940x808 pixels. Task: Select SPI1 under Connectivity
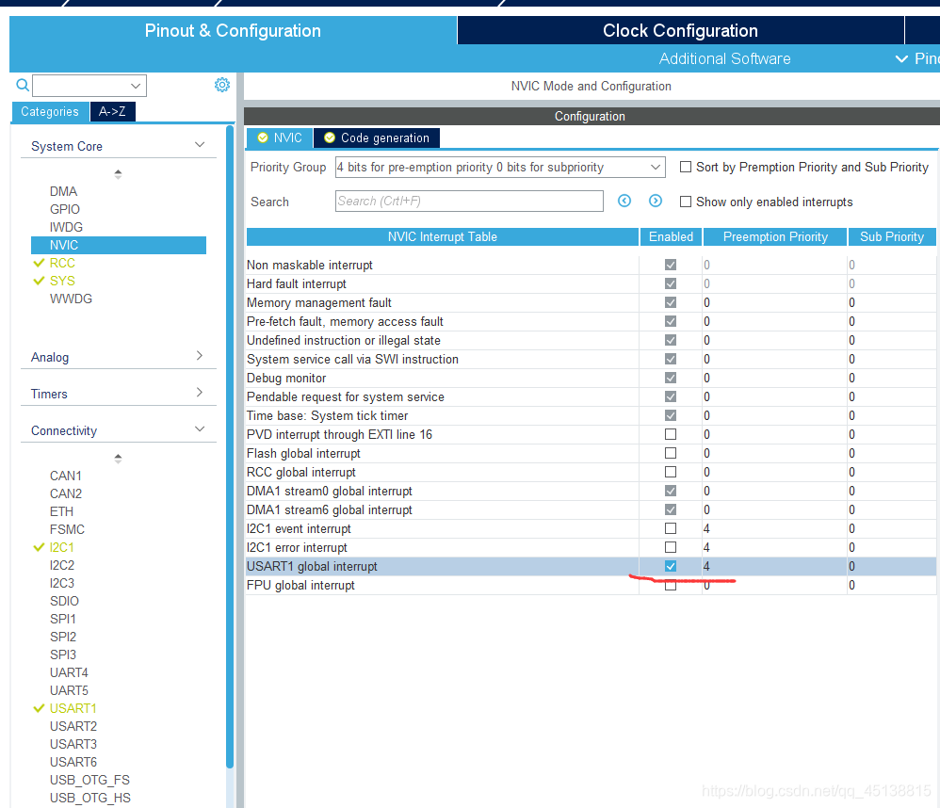pos(63,619)
